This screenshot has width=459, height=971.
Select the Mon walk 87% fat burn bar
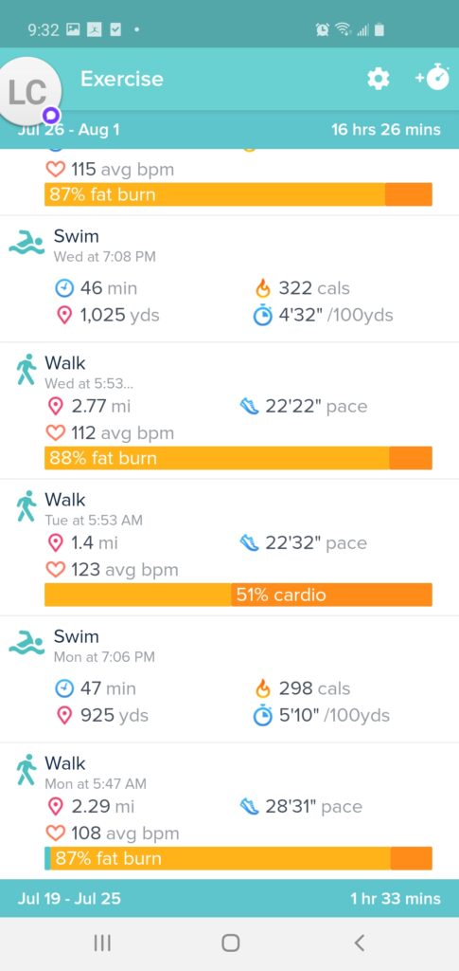(238, 858)
